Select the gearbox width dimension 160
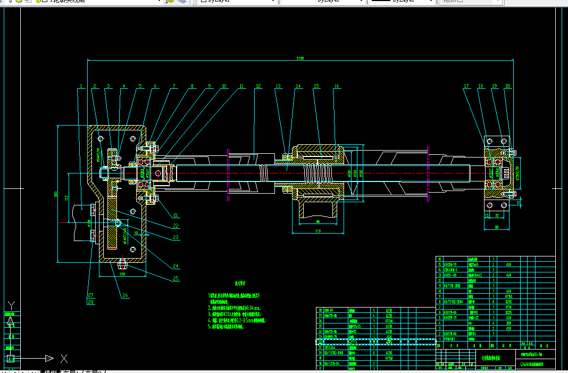Viewport: 568px width, 373px height. tap(122, 274)
